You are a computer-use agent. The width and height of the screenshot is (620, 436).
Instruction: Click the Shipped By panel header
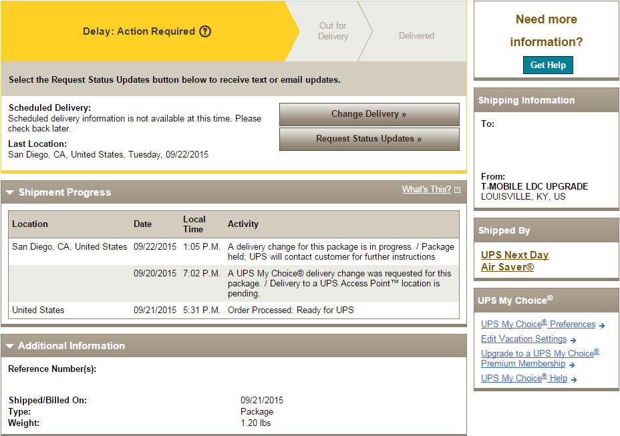tap(547, 230)
